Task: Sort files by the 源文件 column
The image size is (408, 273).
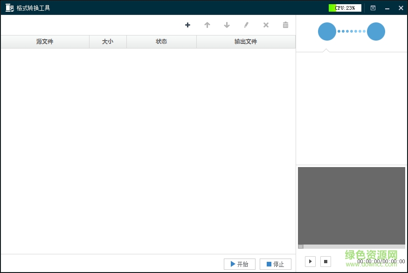Action: [x=44, y=42]
